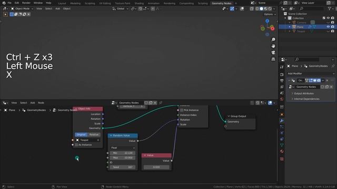This screenshot has height=189, width=337.
Task: Open the Float data type dropdown
Action: [123, 148]
